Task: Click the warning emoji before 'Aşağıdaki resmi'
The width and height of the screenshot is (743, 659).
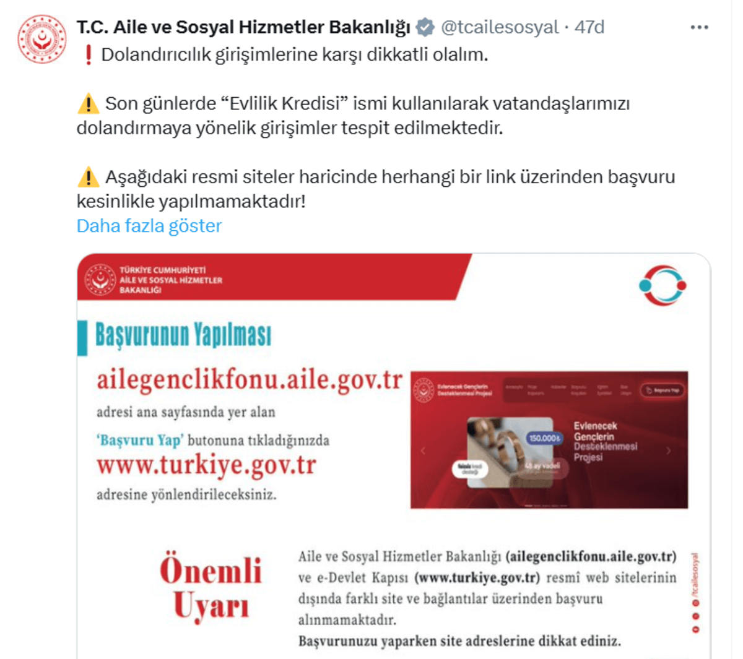Action: 88,177
